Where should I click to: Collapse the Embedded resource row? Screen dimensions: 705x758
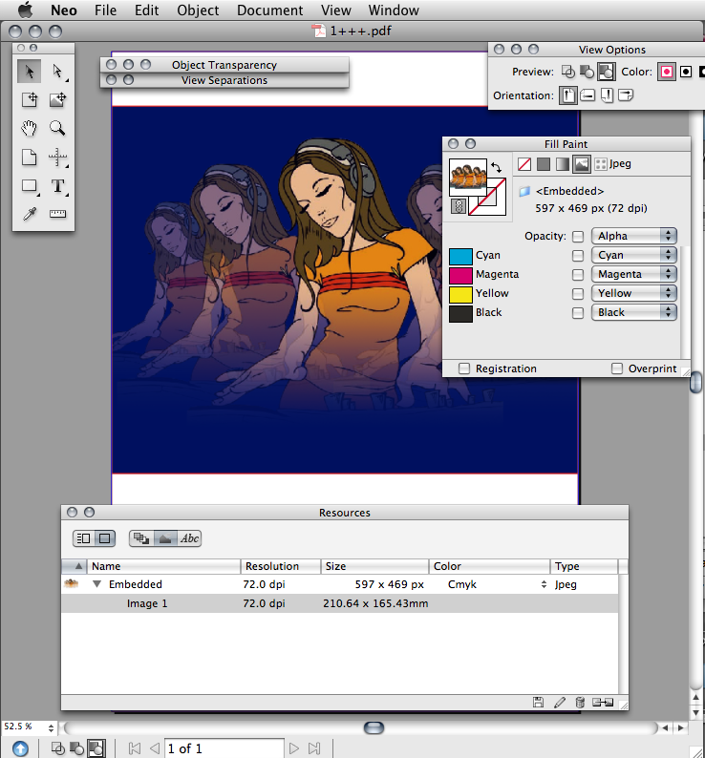[96, 584]
